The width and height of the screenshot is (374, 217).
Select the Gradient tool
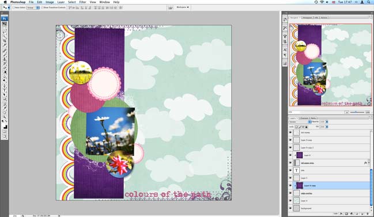5,72
